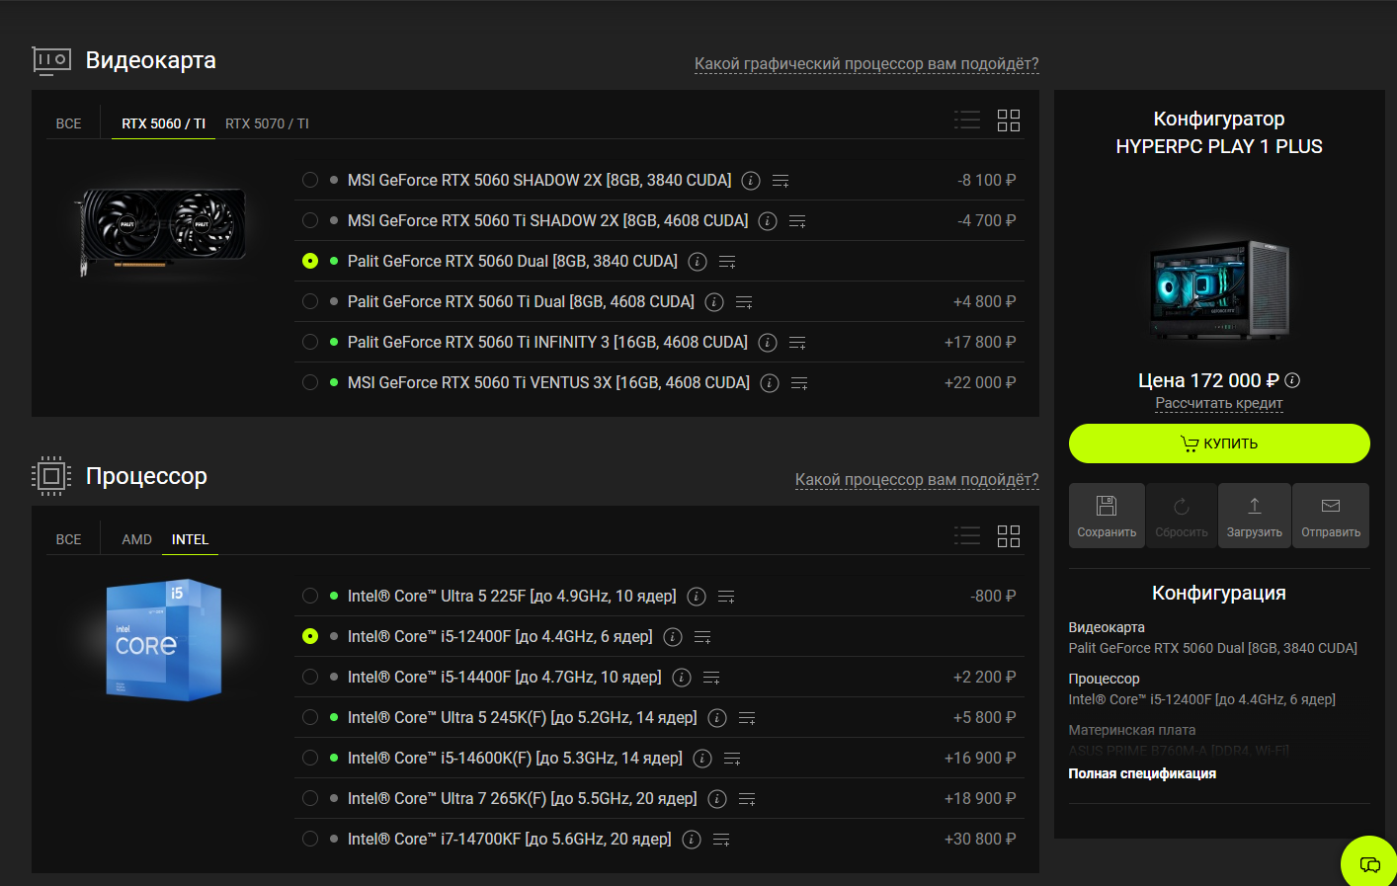This screenshot has width=1397, height=886.
Task: Open info for Intel Core Ultra 5 225F
Action: pos(697,597)
